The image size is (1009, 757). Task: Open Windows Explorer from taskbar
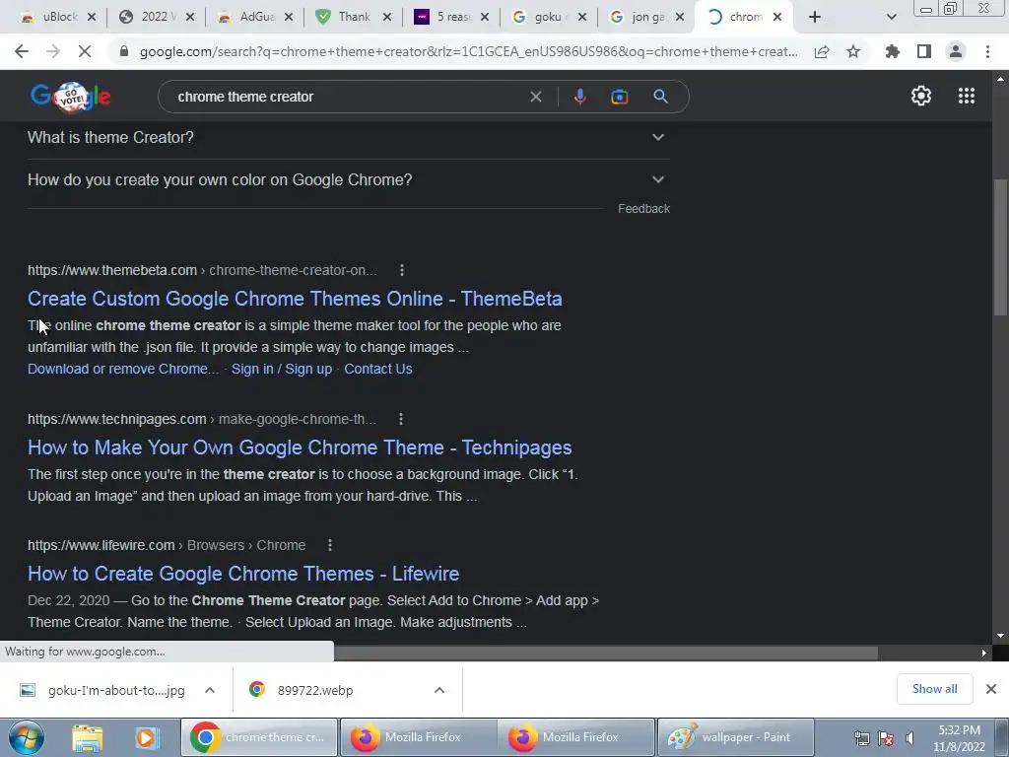88,737
